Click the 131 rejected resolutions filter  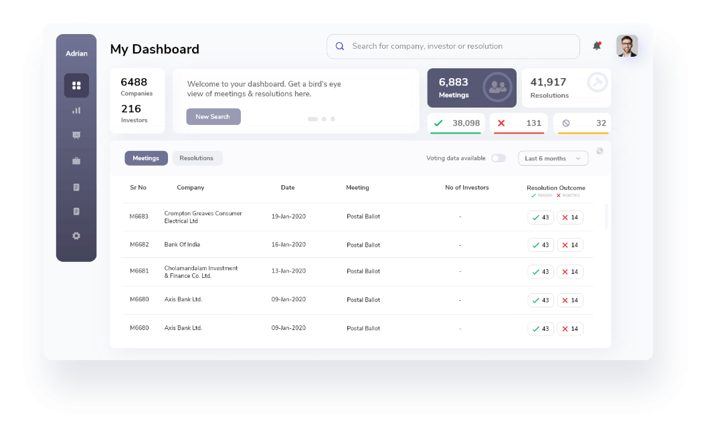pos(519,124)
